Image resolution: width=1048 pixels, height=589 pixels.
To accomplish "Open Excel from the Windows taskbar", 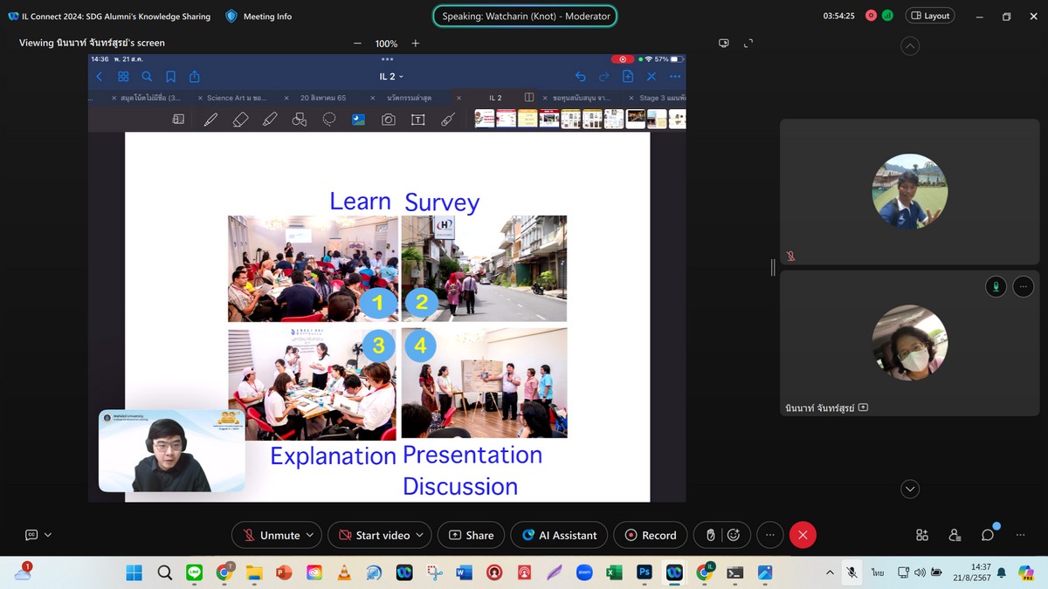I will click(614, 572).
